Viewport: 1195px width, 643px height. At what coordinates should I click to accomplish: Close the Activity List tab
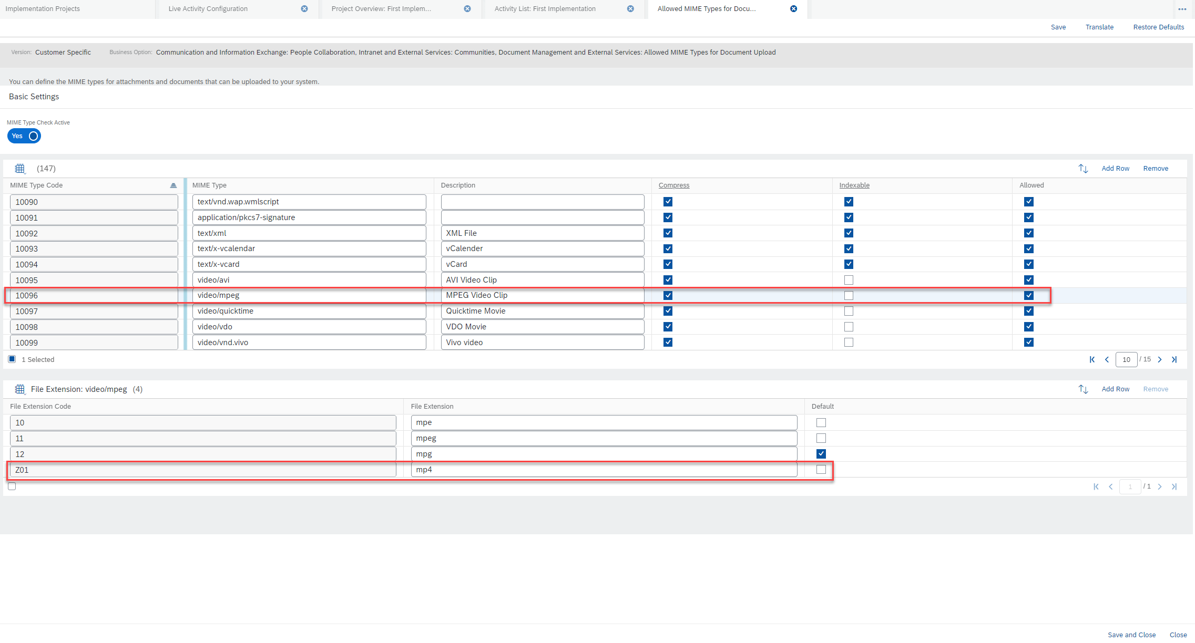point(630,9)
